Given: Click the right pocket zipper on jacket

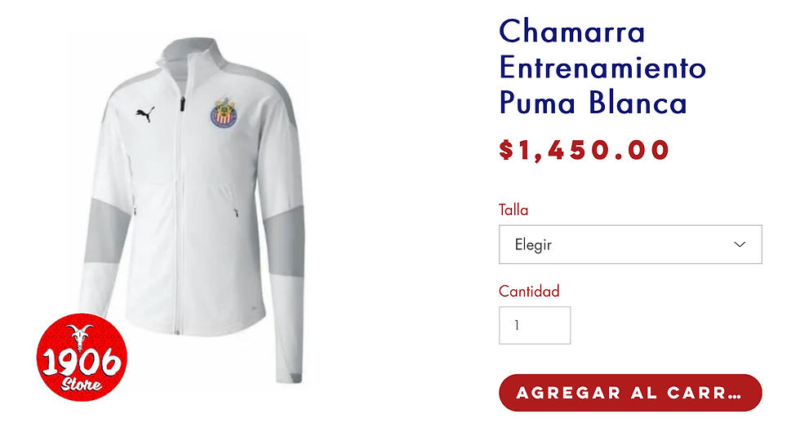Looking at the screenshot, I should [236, 212].
